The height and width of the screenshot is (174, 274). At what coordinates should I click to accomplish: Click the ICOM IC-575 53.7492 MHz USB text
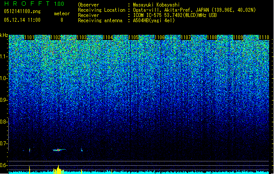[175, 15]
